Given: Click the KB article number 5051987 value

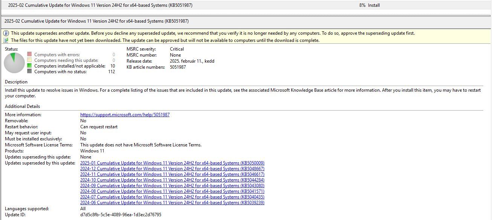Looking at the screenshot, I should click(178, 67).
